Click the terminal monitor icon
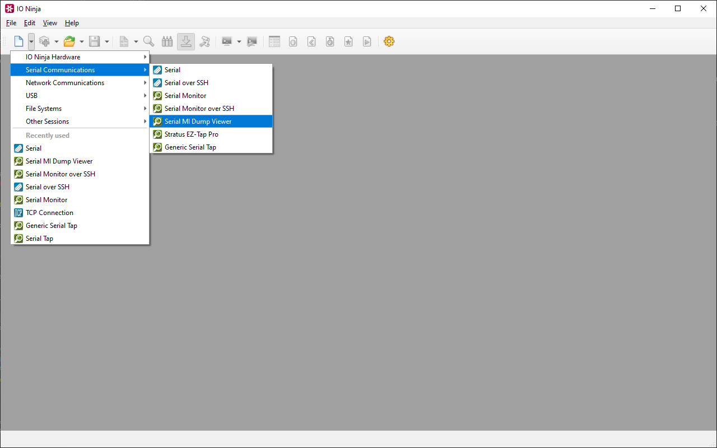This screenshot has width=717, height=448. click(227, 41)
